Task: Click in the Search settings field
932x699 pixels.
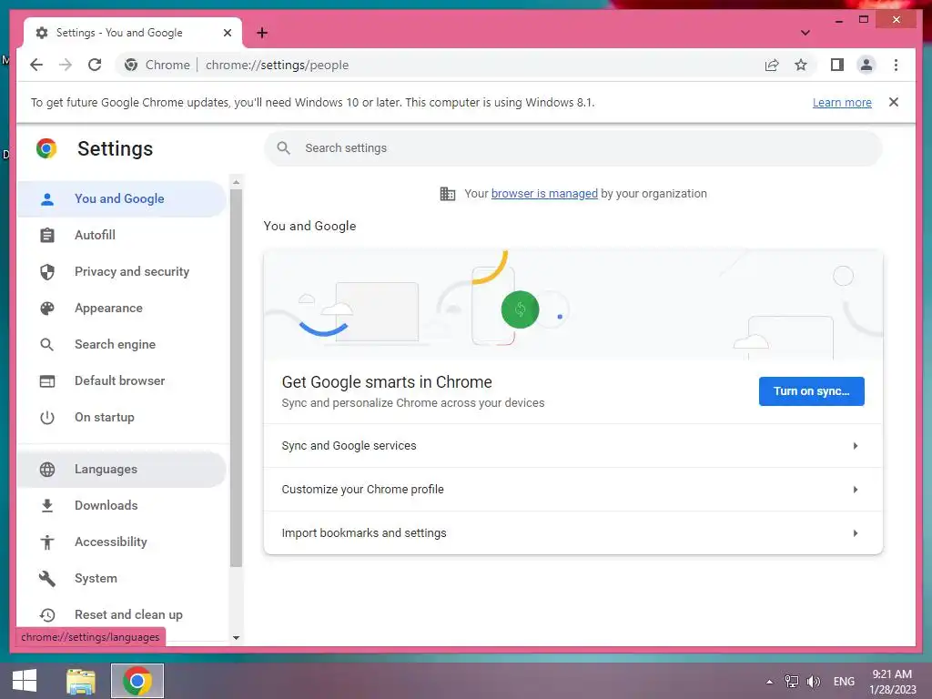Action: 573,148
